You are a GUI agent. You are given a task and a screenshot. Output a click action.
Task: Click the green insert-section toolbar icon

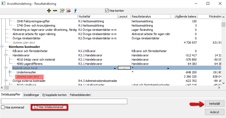click(62, 11)
